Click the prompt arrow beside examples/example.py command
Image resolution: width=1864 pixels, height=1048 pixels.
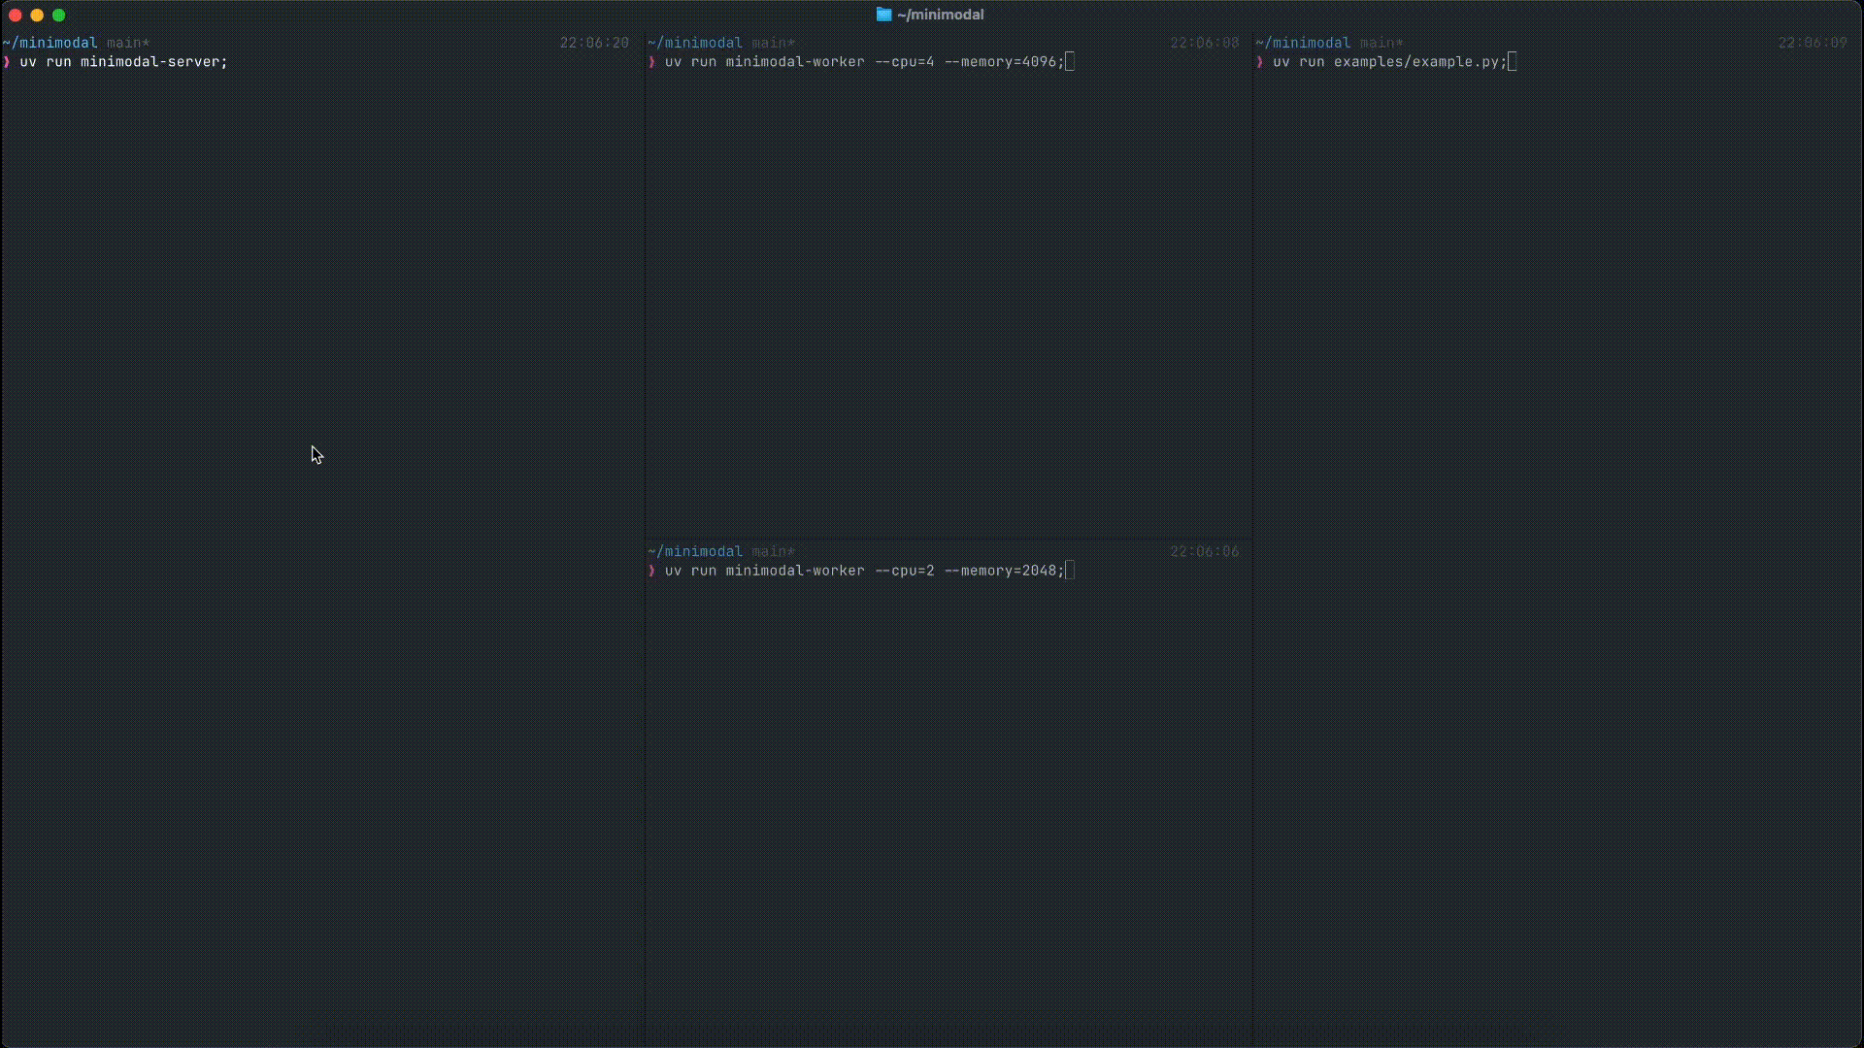1261,62
